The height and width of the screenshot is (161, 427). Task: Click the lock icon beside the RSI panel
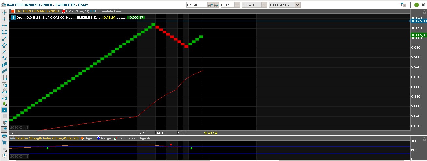[x=424, y=139]
